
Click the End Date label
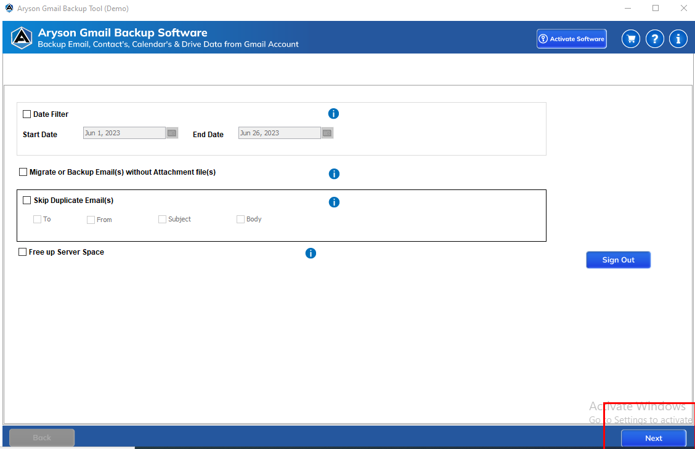208,135
